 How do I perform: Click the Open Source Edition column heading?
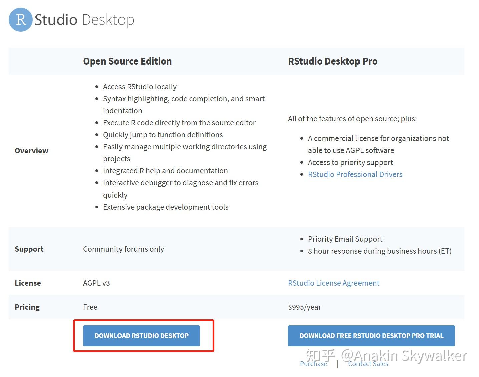pos(127,61)
